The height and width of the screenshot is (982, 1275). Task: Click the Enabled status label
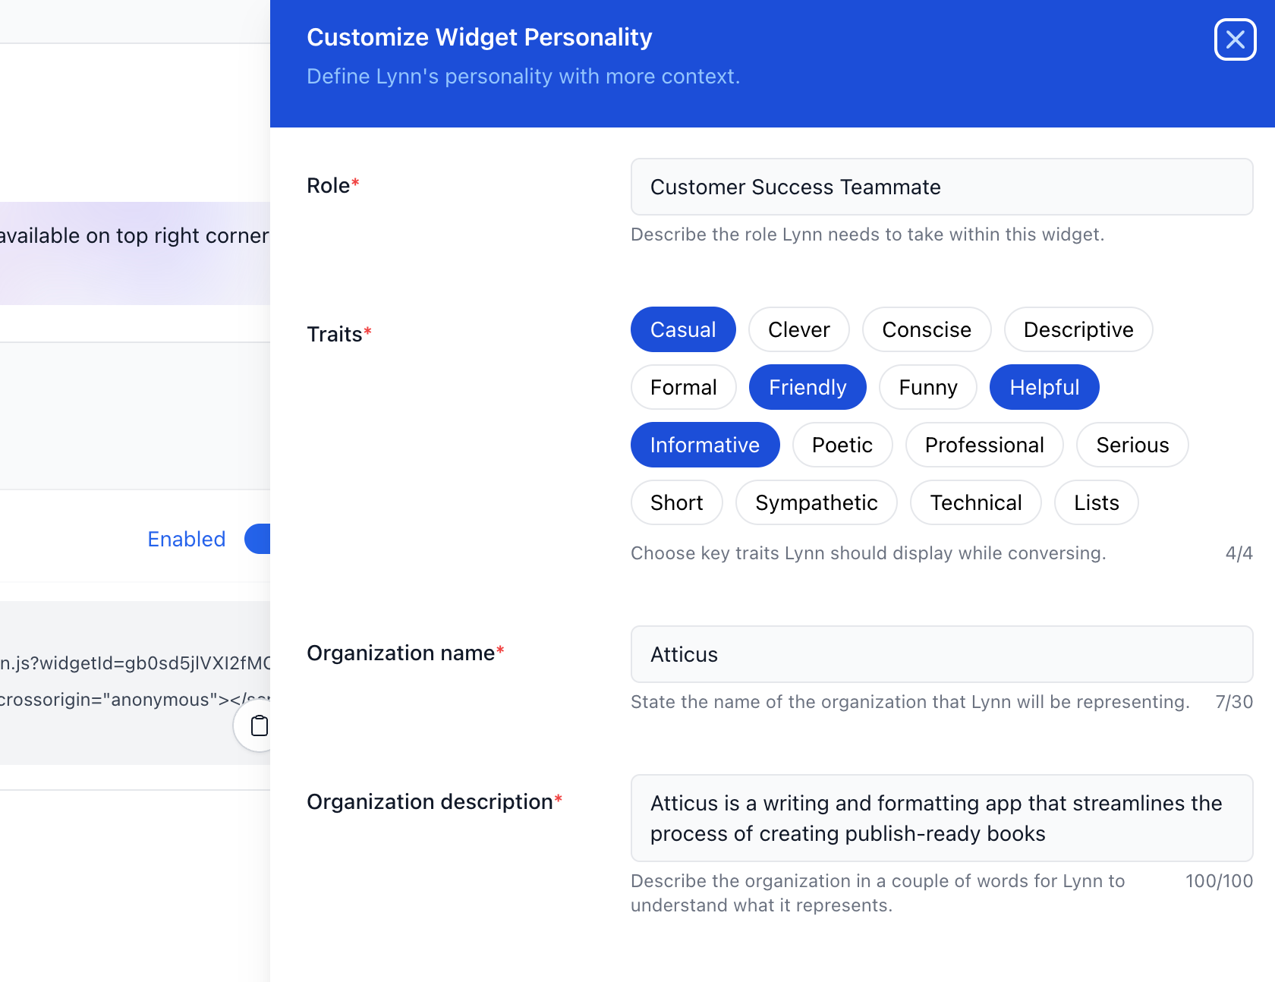[187, 539]
